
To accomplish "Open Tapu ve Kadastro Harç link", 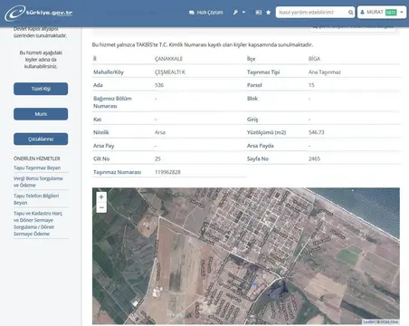I will (x=38, y=224).
